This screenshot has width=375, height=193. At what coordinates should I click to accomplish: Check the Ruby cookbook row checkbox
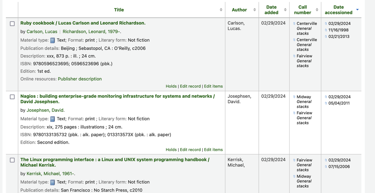tap(12, 24)
